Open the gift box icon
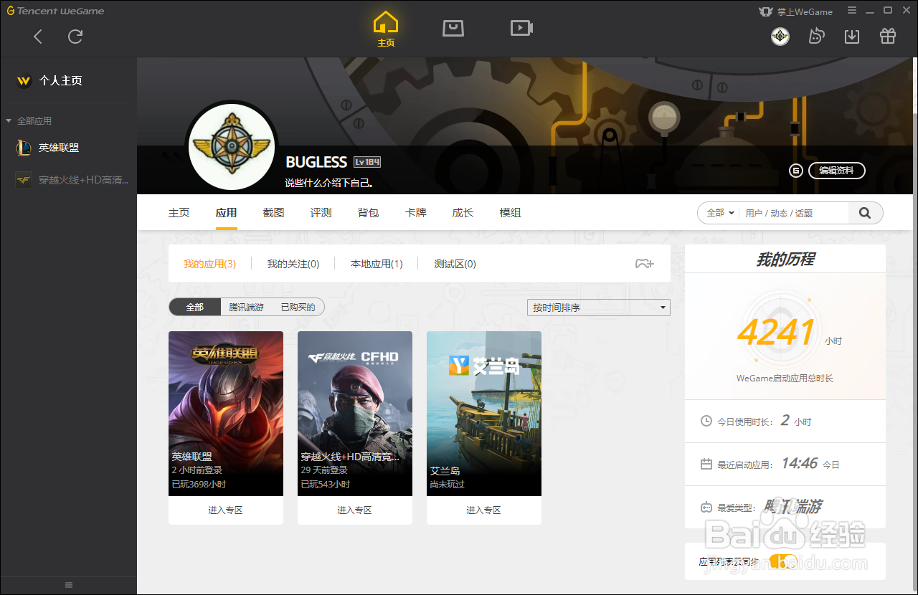The width and height of the screenshot is (918, 595). (x=888, y=36)
